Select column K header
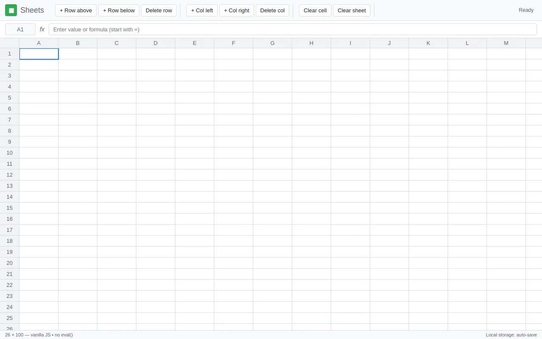542x339 pixels. pyautogui.click(x=429, y=43)
